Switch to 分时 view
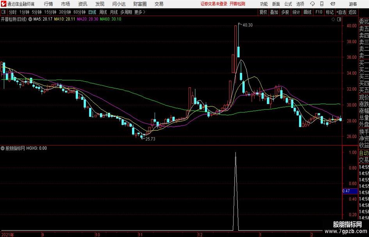Screen dimensions: 369x237 pyautogui.click(x=13, y=12)
